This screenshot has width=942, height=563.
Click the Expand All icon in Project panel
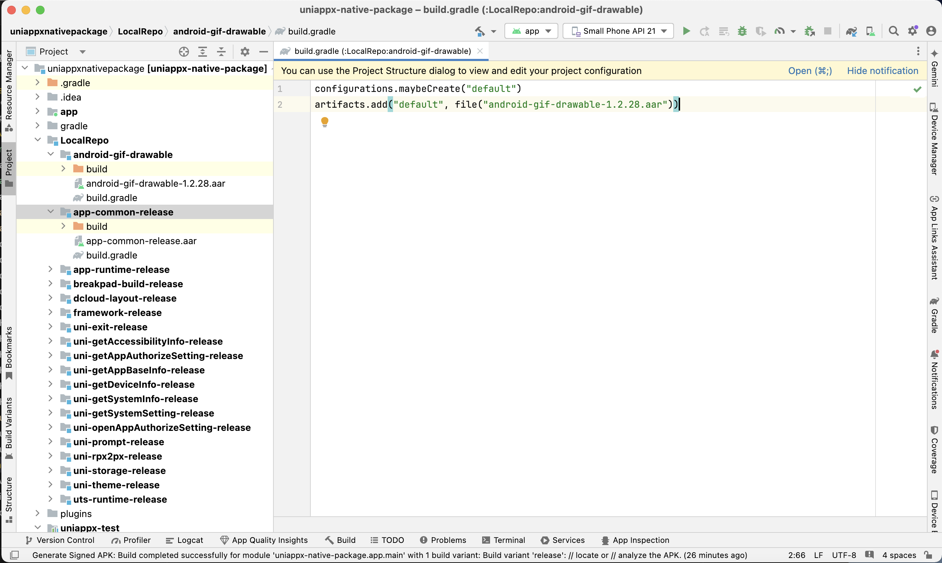[x=203, y=52]
